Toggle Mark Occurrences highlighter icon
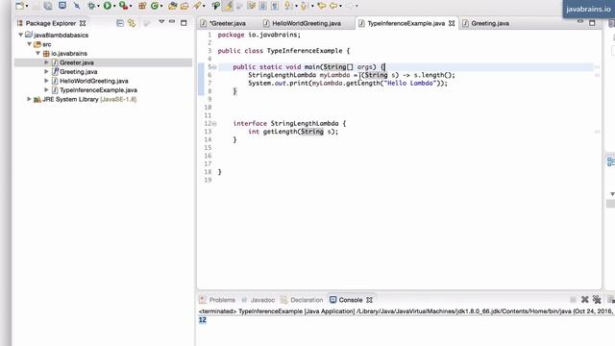615x346 pixels. coord(228,6)
